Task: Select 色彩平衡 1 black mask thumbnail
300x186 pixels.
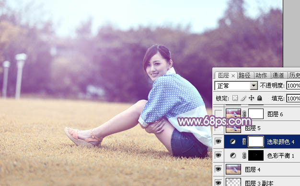Action: click(256, 155)
